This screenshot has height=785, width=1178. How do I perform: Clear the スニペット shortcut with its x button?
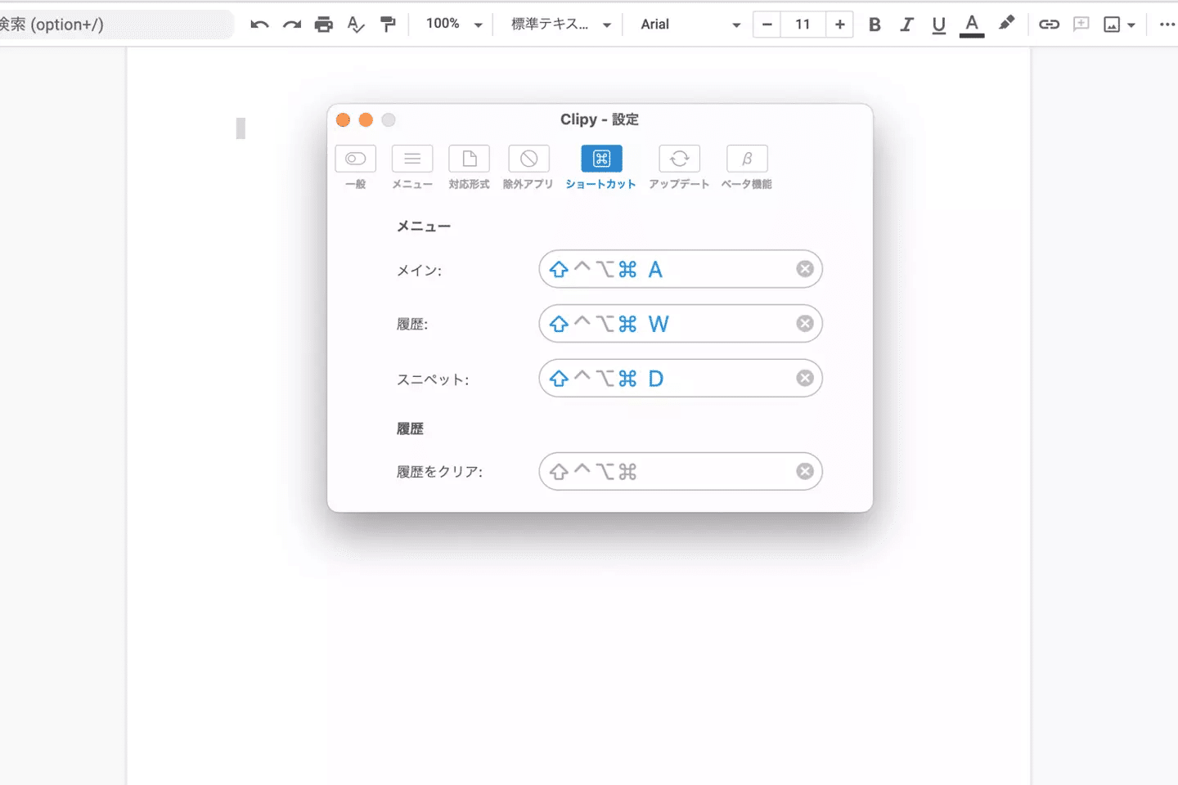click(x=805, y=378)
